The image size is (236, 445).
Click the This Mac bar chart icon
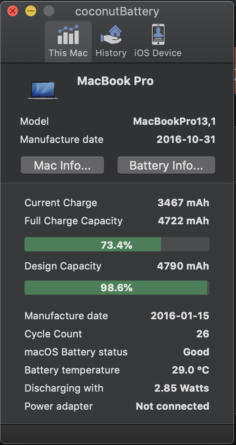(x=68, y=35)
